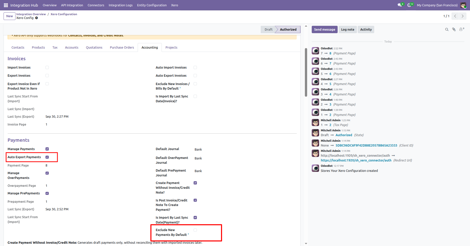Click help tooltip for Exclude New Payments By Default
Screen dimensions: 470x246
click(x=188, y=234)
